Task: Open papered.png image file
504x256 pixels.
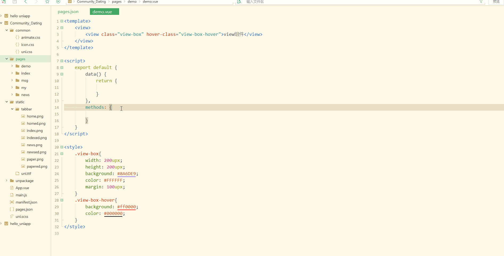Action: tap(37, 166)
